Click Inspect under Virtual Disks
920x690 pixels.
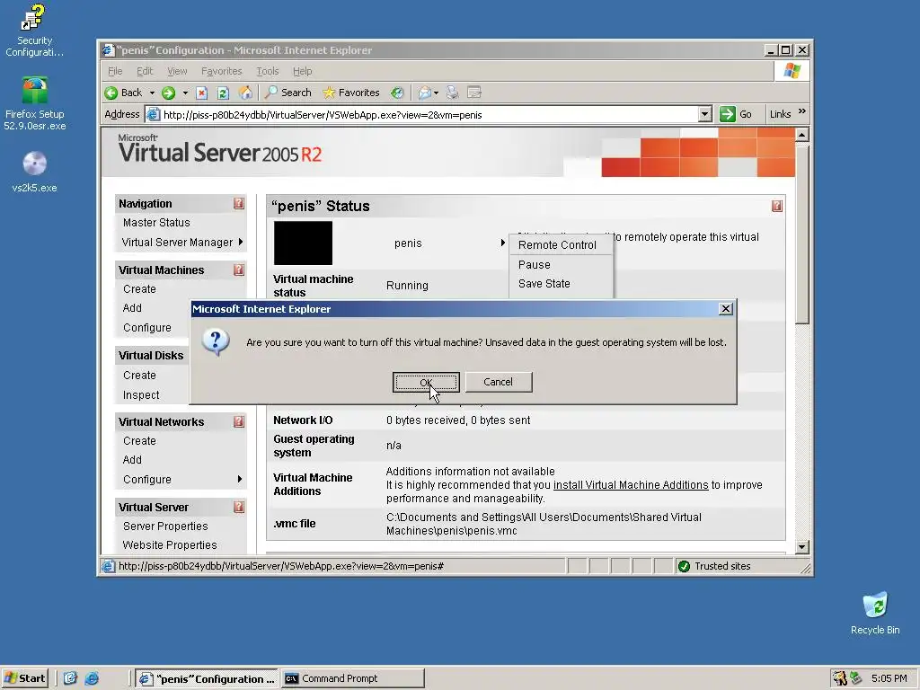click(141, 395)
